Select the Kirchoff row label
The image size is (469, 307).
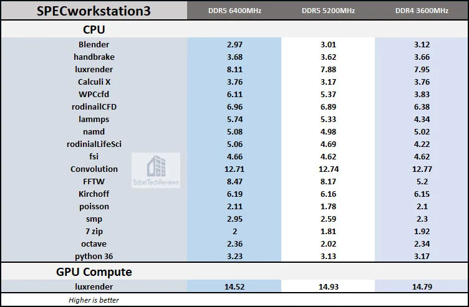click(x=94, y=194)
